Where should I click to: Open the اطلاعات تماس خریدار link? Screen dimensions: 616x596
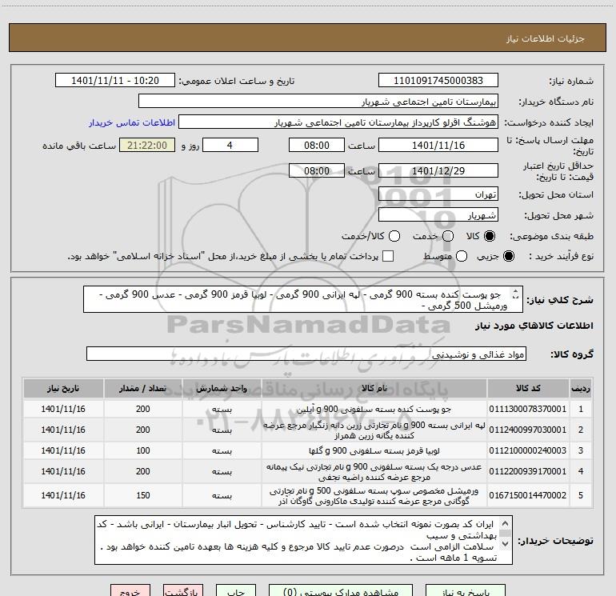132,122
